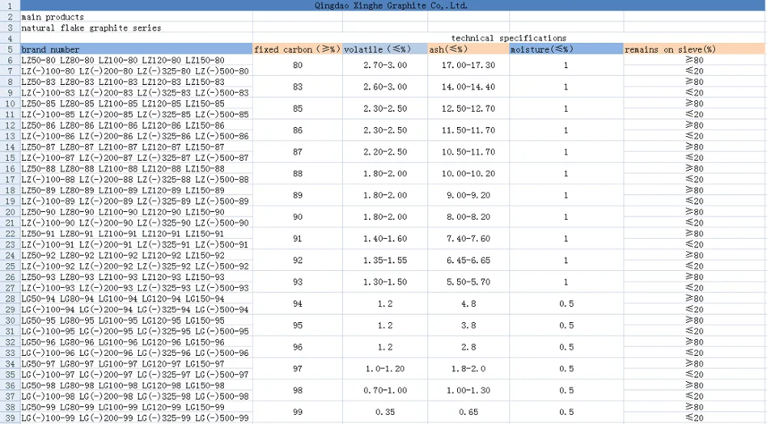Select ash value '7.40-7.60'

coord(469,239)
